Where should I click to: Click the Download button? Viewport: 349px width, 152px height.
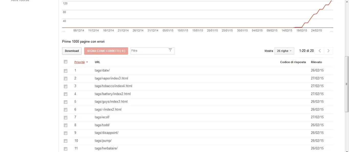[72, 51]
